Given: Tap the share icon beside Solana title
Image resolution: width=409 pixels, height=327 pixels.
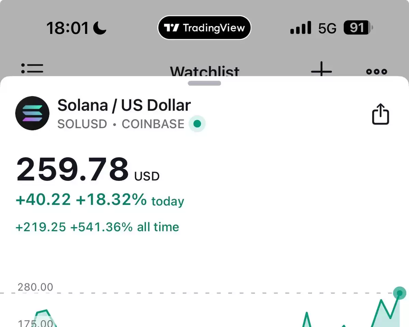Looking at the screenshot, I should (380, 115).
